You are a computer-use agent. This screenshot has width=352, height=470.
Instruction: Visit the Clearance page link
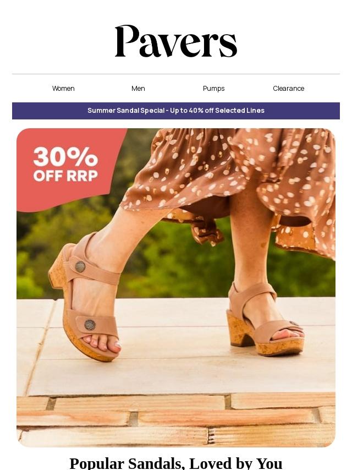[289, 89]
